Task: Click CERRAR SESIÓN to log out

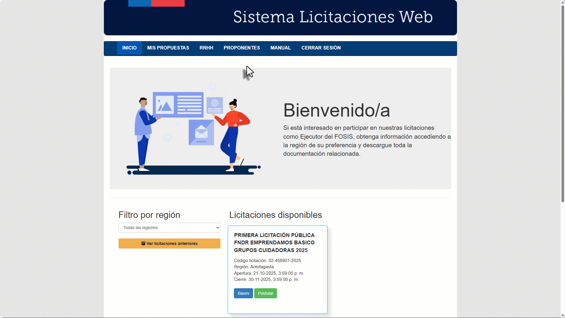Action: coord(321,48)
